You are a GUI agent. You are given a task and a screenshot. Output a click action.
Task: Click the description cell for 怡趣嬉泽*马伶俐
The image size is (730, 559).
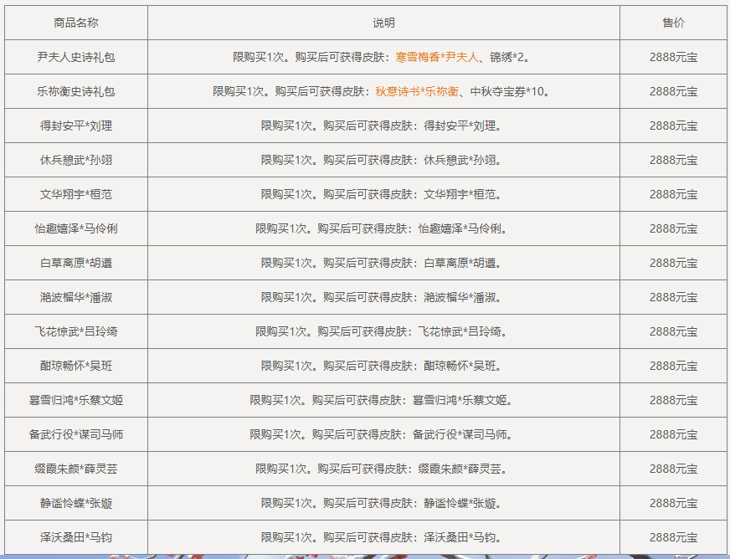383,228
